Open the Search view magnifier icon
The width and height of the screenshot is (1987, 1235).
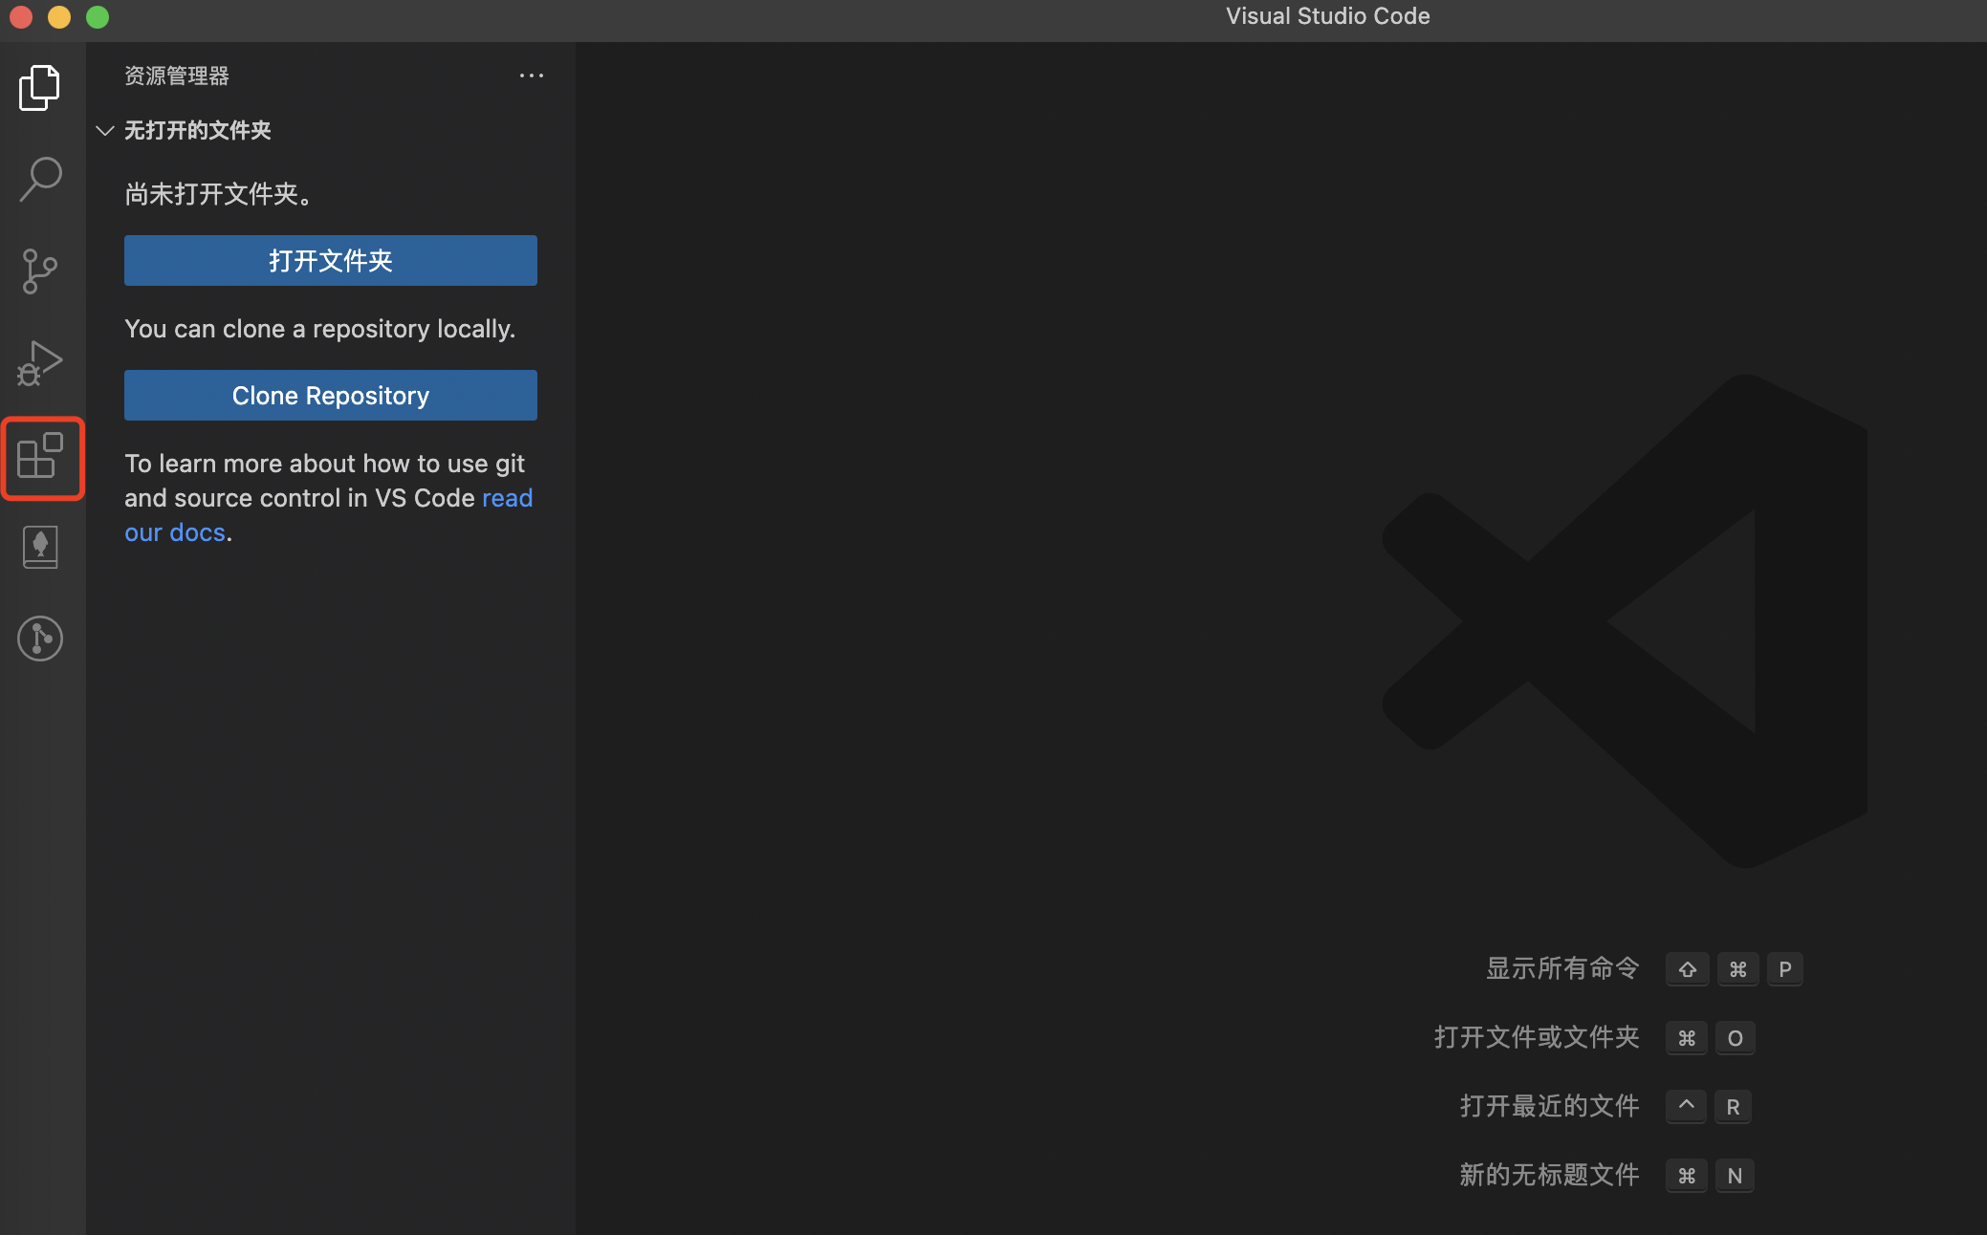click(40, 180)
